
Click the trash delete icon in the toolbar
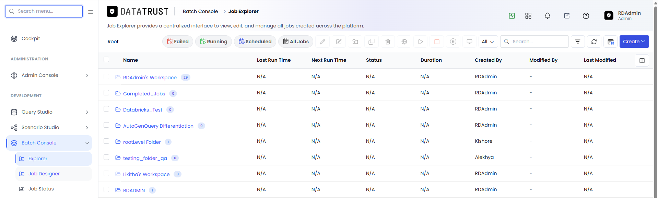(x=388, y=42)
